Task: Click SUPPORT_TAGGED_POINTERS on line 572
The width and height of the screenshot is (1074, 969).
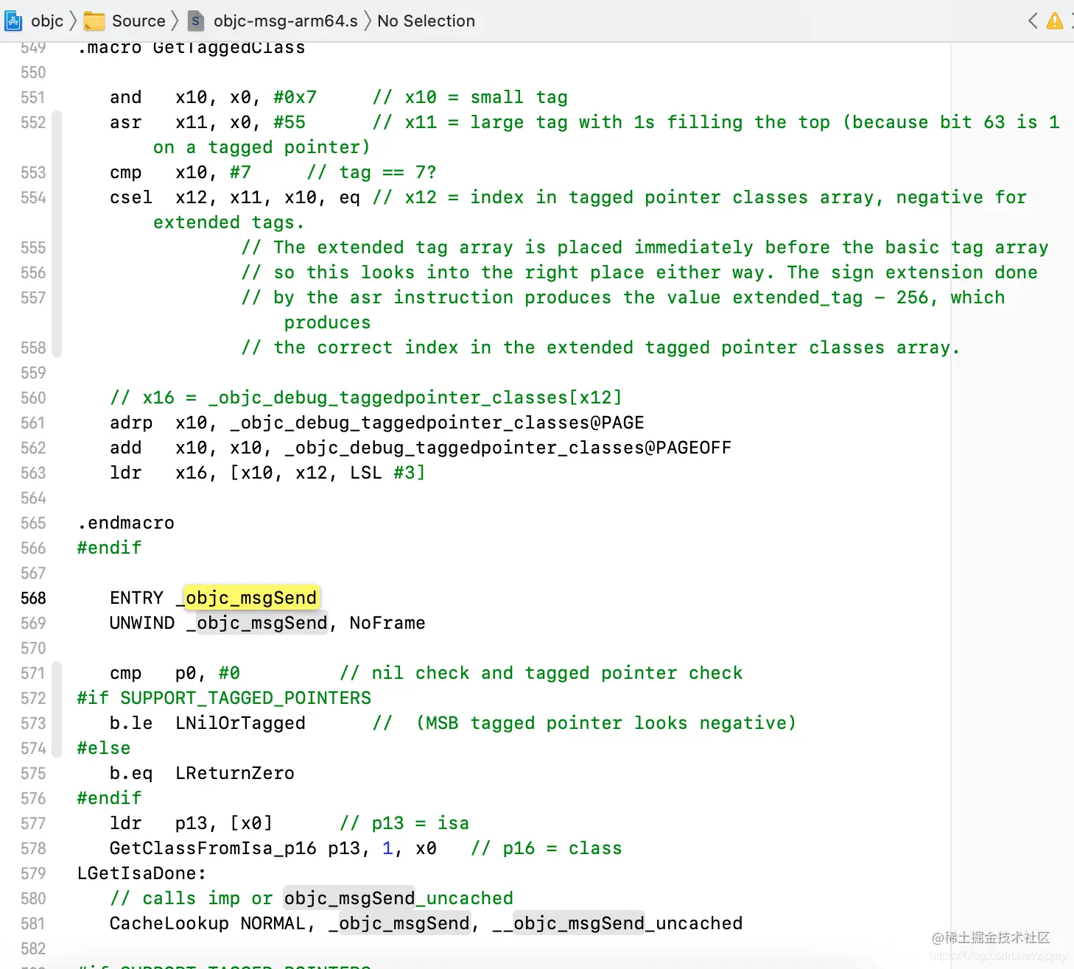Action: [x=246, y=698]
